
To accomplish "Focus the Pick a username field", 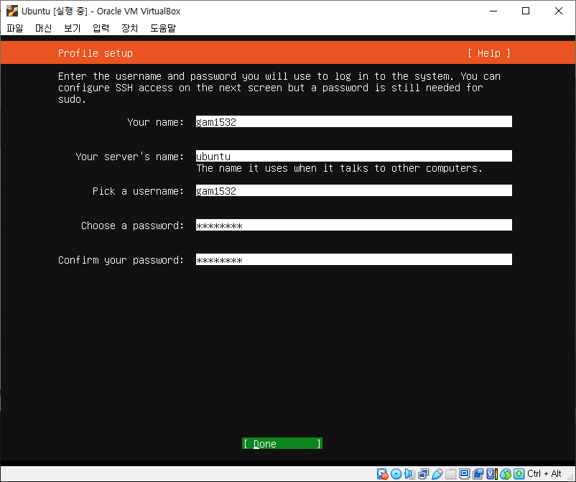I will click(x=354, y=190).
